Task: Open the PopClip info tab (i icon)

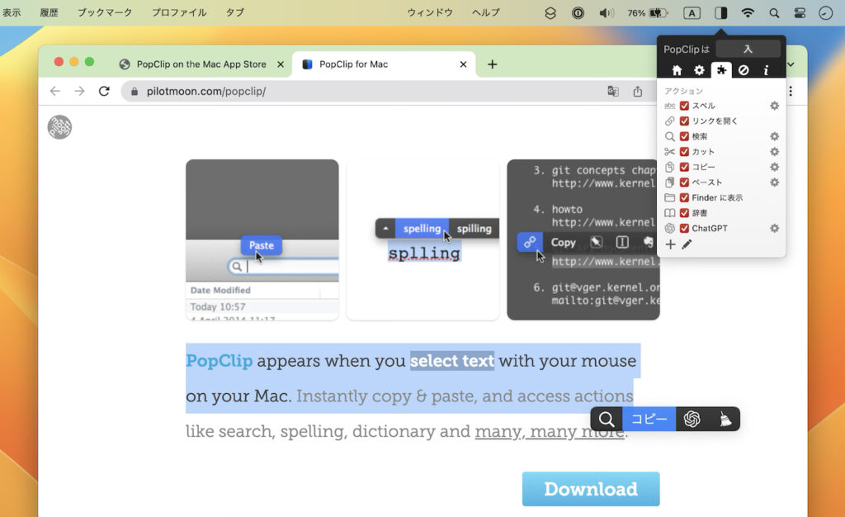Action: (x=766, y=70)
